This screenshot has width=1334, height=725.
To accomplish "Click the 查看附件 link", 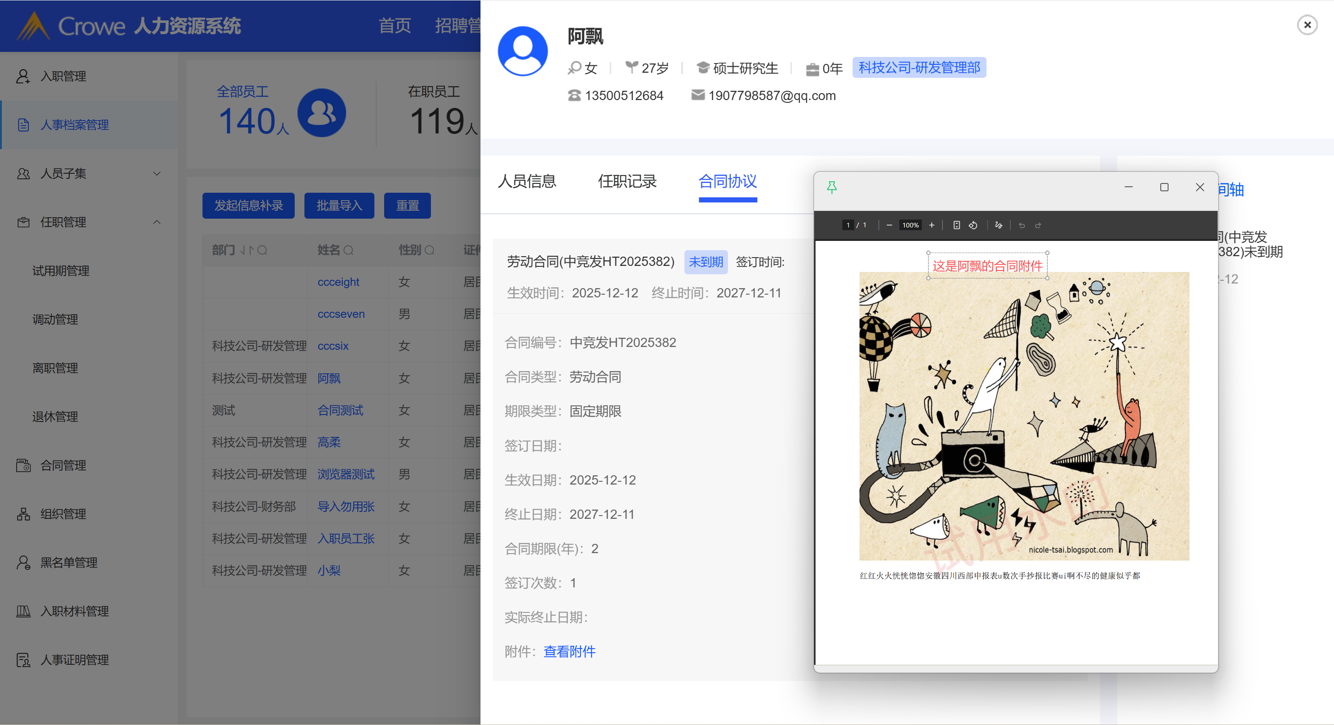I will (569, 651).
